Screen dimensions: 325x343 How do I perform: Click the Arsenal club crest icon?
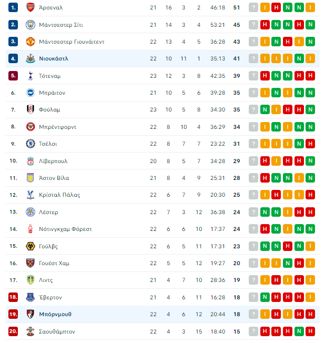point(31,7)
